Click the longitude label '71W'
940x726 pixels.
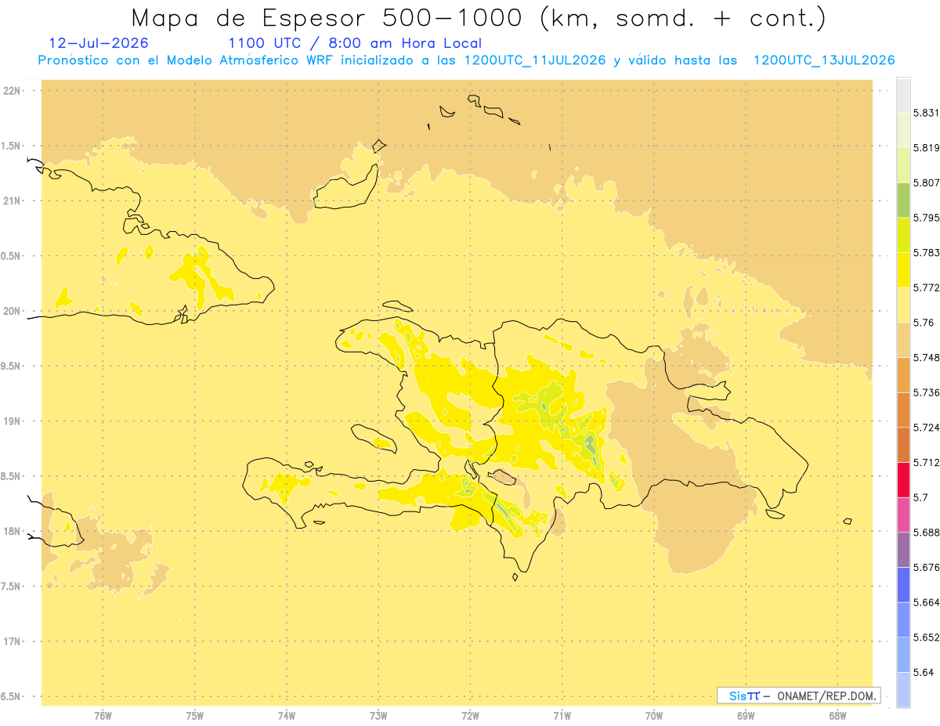coord(562,717)
